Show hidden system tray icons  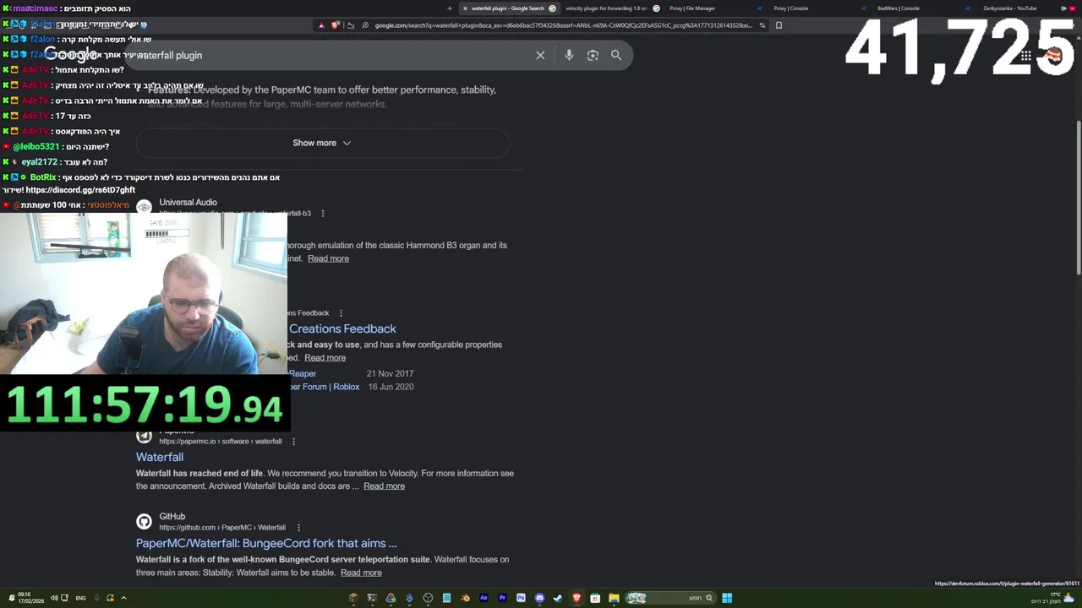tap(123, 598)
